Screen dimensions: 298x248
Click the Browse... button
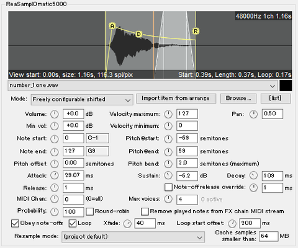point(238,99)
